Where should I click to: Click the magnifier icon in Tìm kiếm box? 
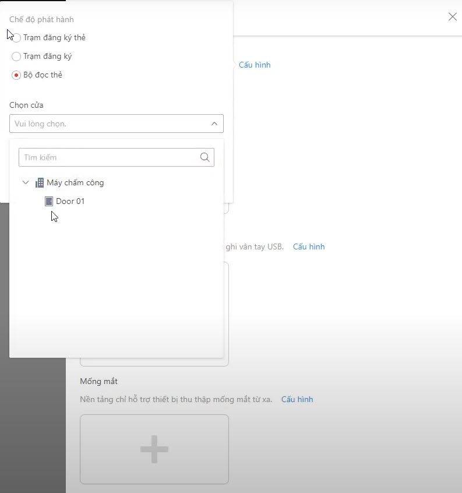point(204,157)
